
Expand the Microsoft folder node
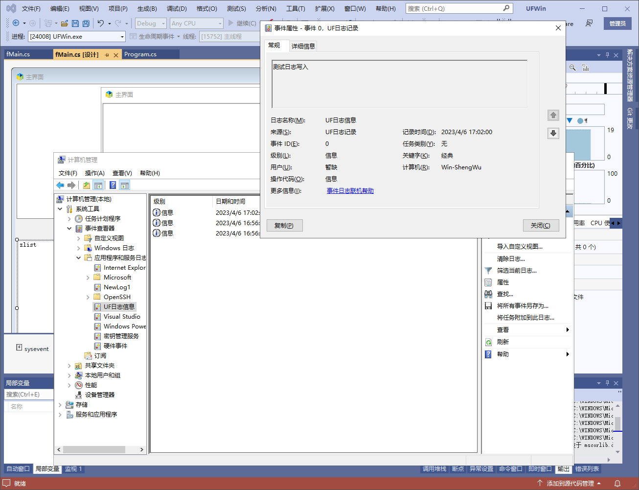[x=88, y=278]
